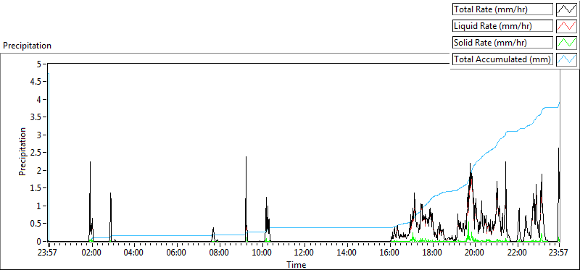Viewport: 580px width, 270px height.
Task: Click the Time axis title
Action: point(297,264)
